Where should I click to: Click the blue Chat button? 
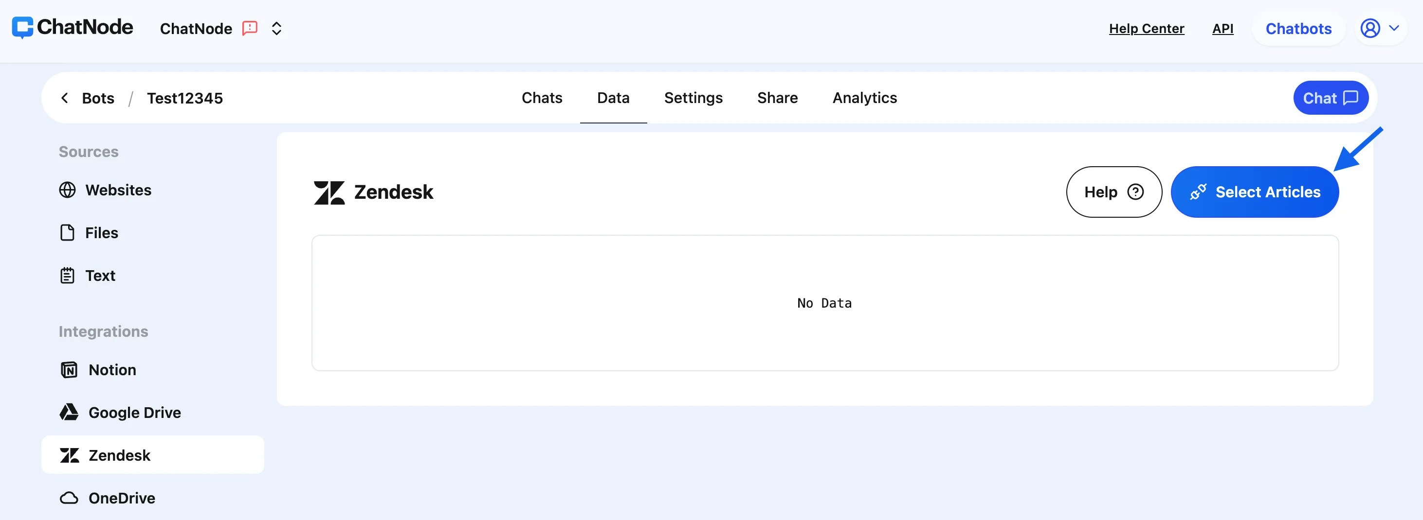click(x=1330, y=98)
